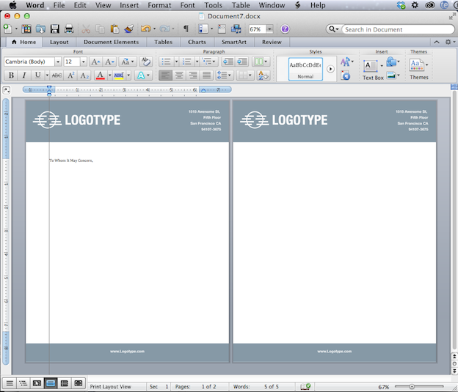Center align the text
The width and height of the screenshot is (458, 392).
pyautogui.click(x=179, y=75)
